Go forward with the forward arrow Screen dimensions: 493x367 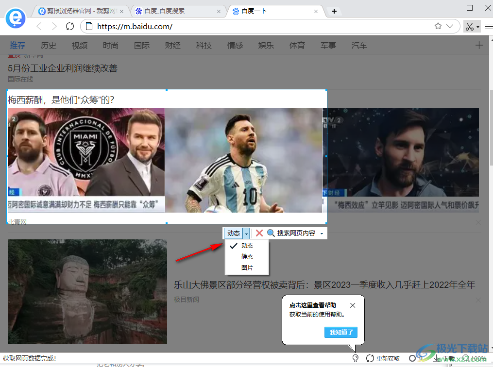tap(54, 26)
